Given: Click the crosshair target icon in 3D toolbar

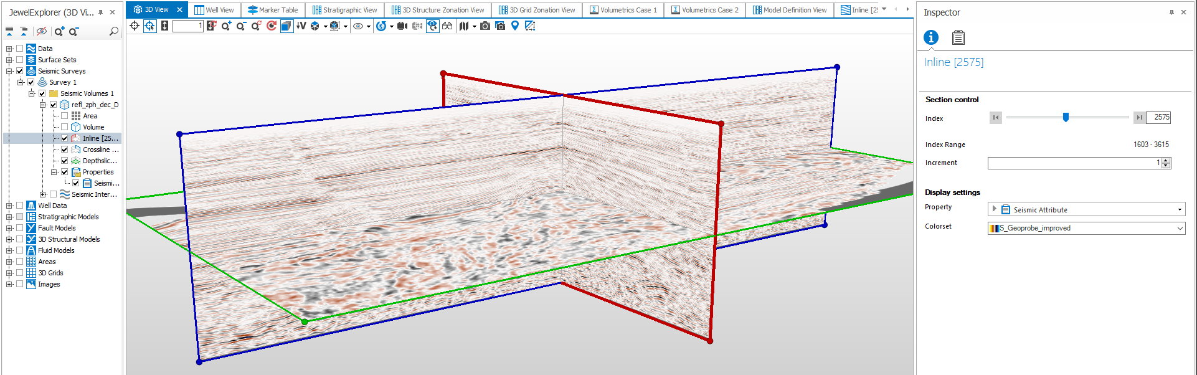Looking at the screenshot, I should [x=135, y=26].
